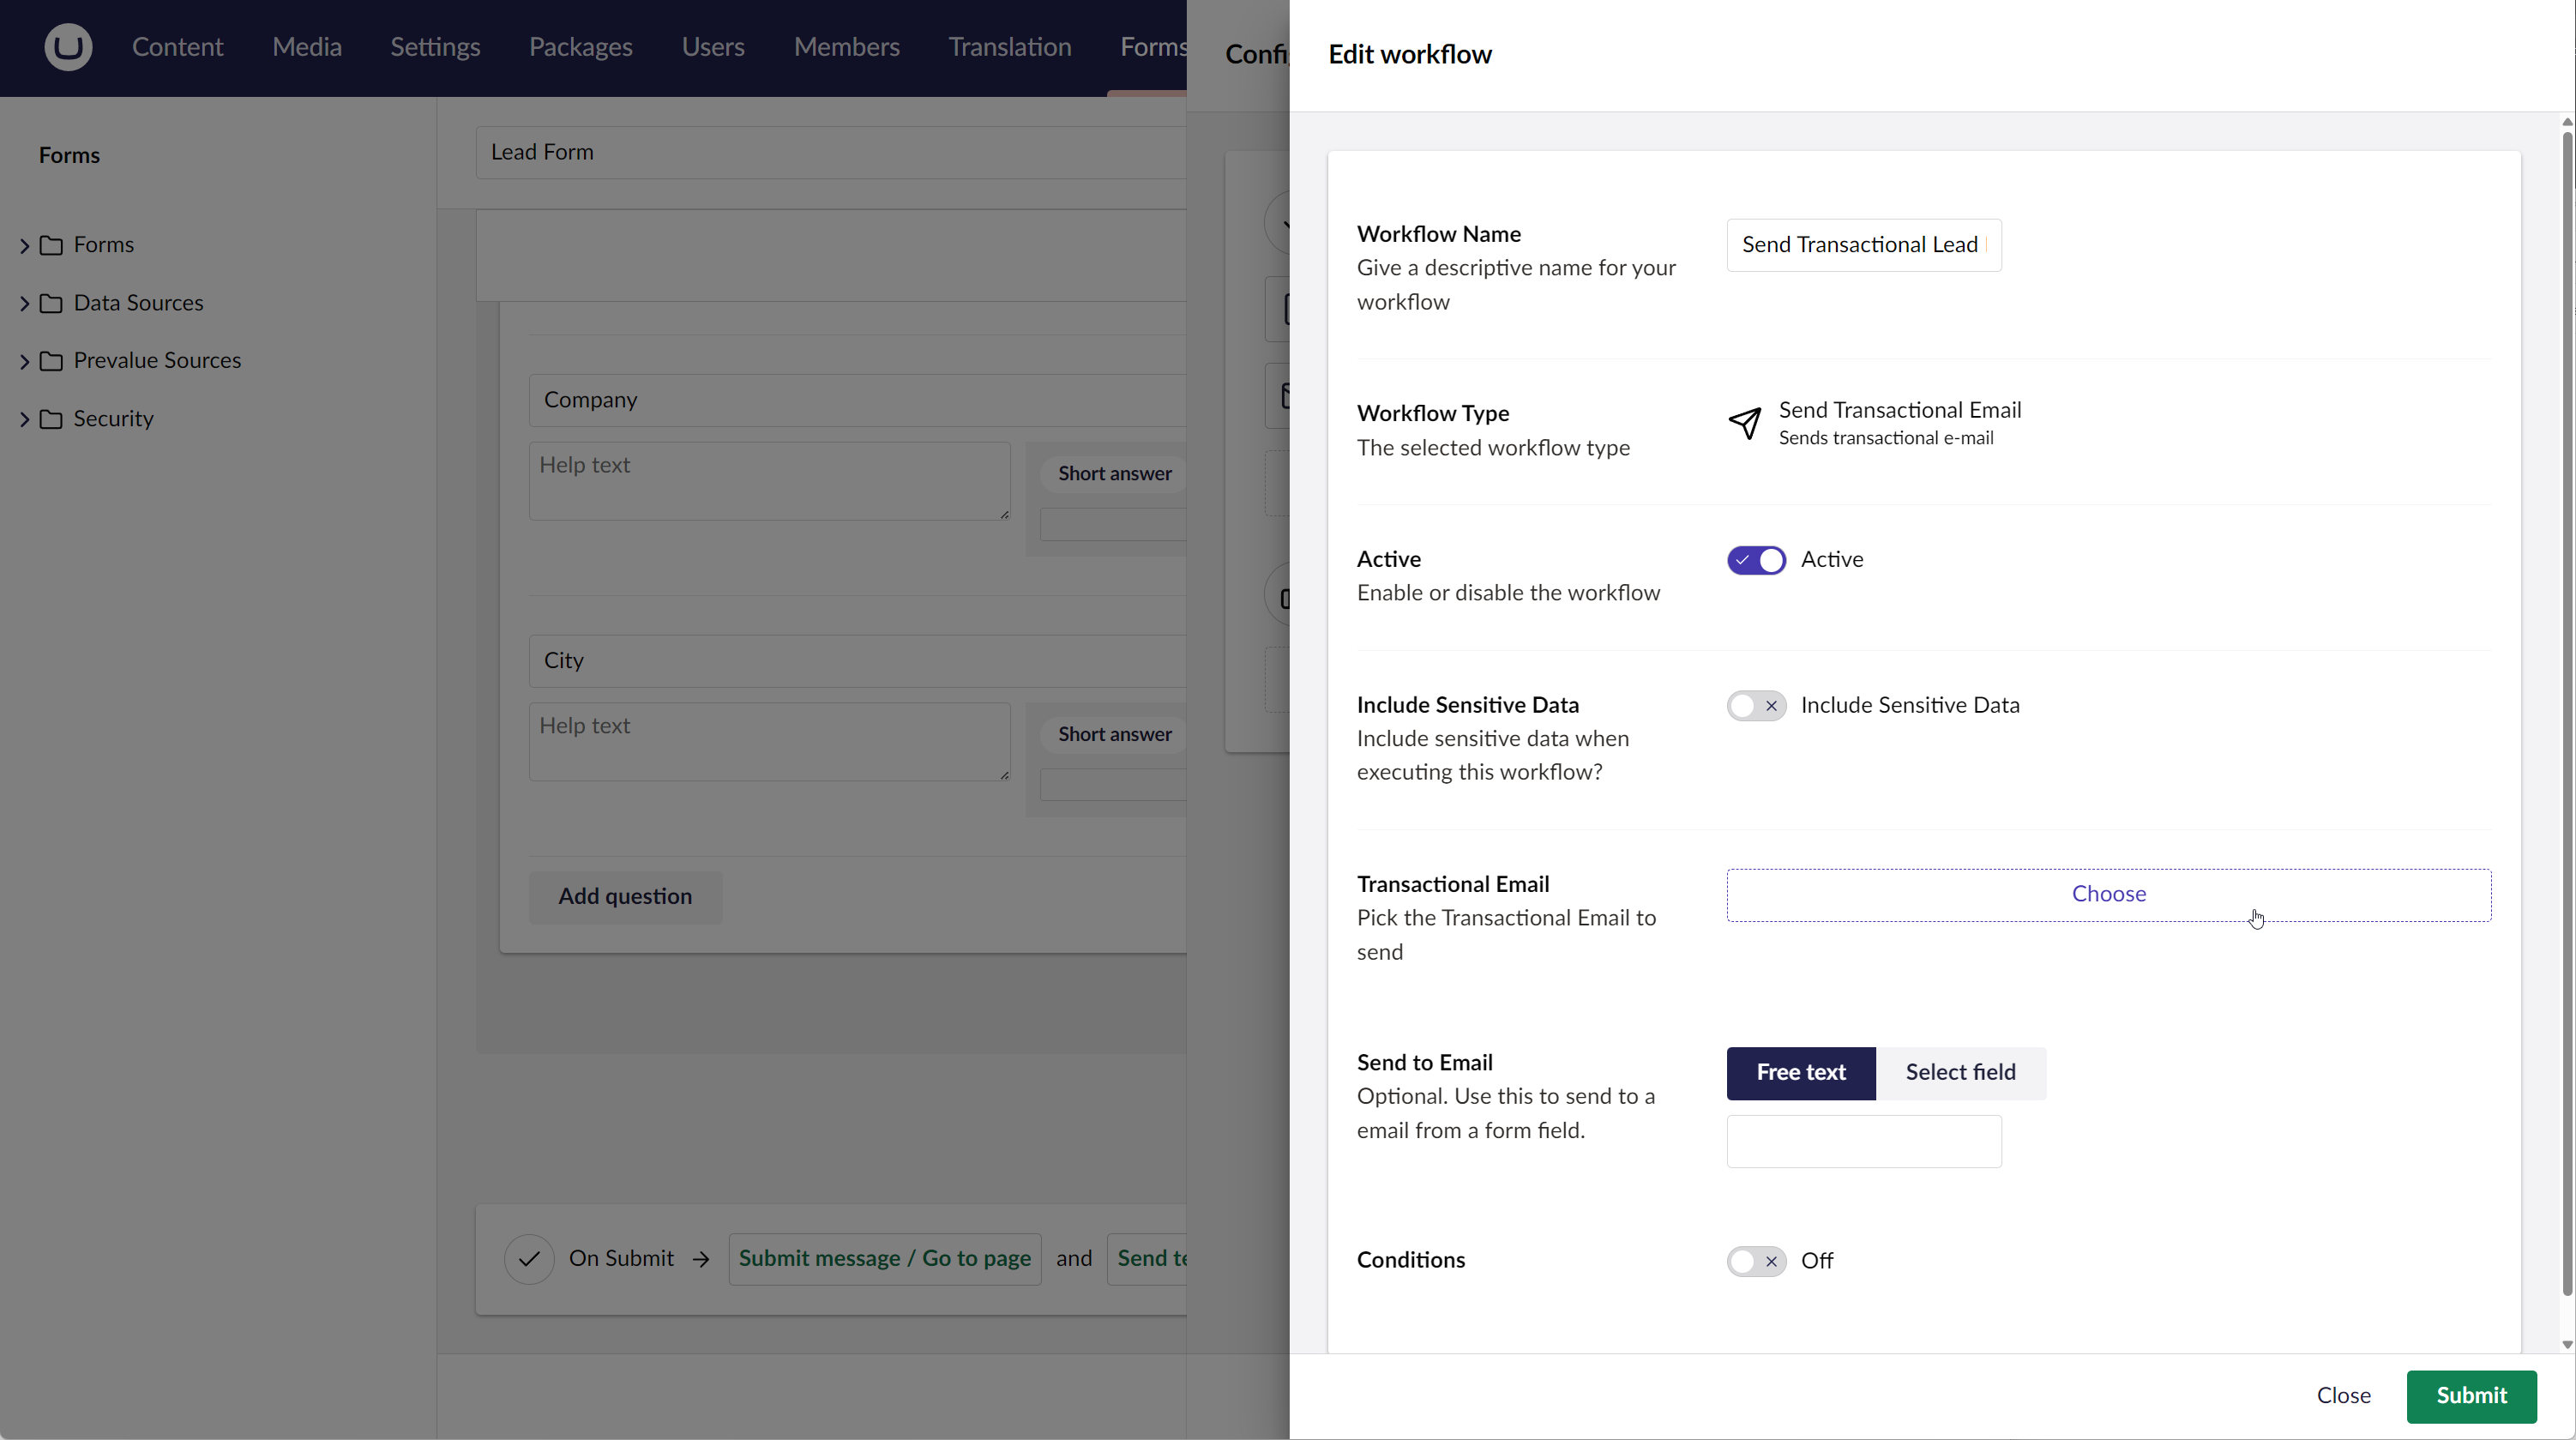Screen dimensions: 2576x1440
Task: Click the Data Sources folder icon
Action: [x=51, y=303]
